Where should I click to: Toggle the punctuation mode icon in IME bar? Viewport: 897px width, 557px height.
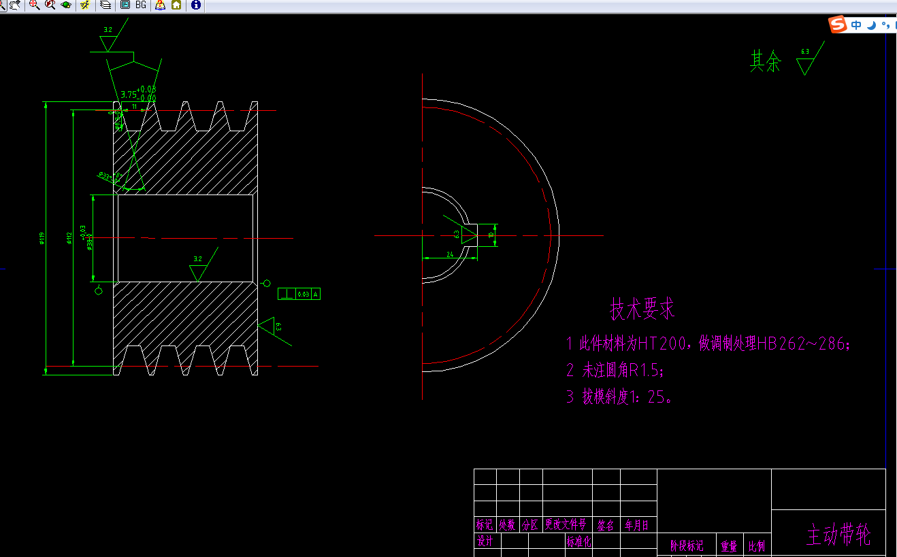pos(885,25)
